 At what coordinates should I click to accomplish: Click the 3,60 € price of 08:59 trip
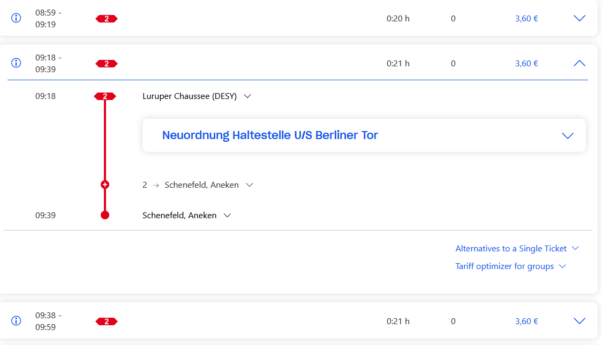point(526,18)
